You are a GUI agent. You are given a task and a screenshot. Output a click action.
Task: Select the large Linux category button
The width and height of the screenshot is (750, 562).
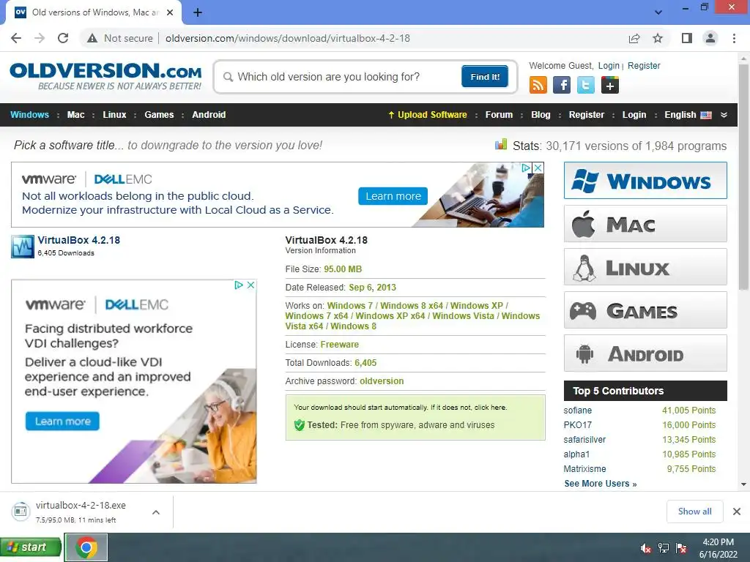(645, 266)
